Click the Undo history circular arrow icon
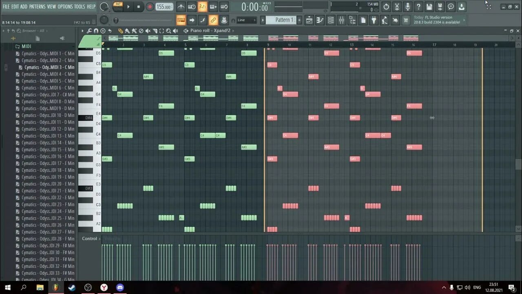 point(386,7)
